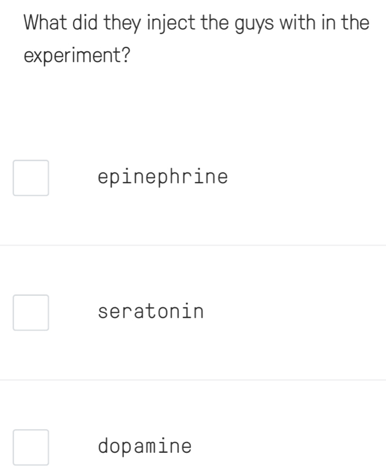Click the seratonin answer text label
386x472 pixels.
click(150, 312)
